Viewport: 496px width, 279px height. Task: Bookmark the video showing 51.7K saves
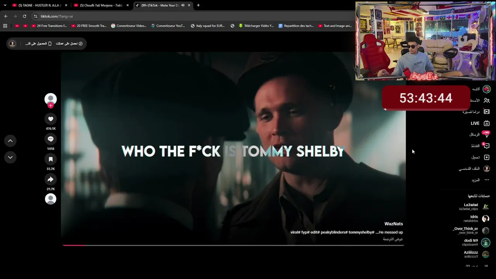[x=50, y=159]
